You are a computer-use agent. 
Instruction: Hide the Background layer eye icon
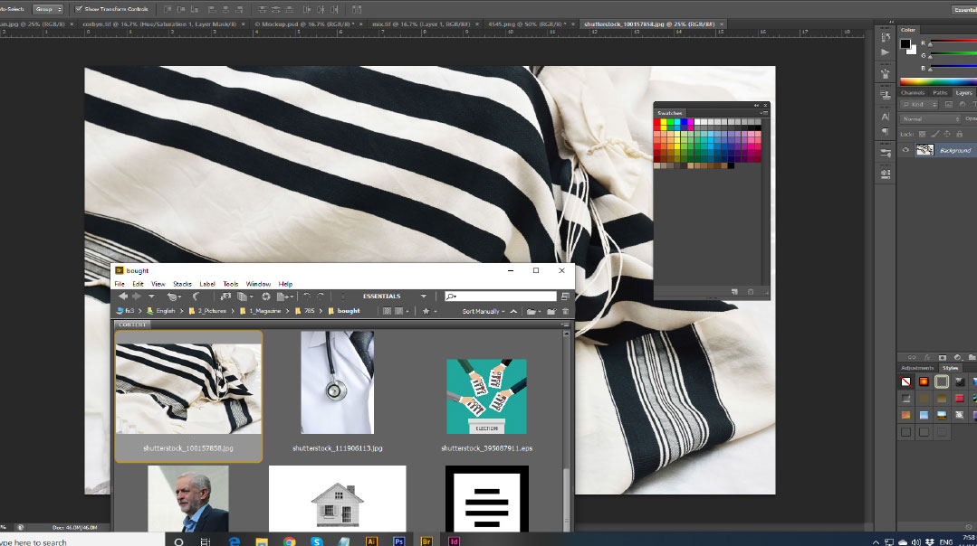[x=905, y=150]
